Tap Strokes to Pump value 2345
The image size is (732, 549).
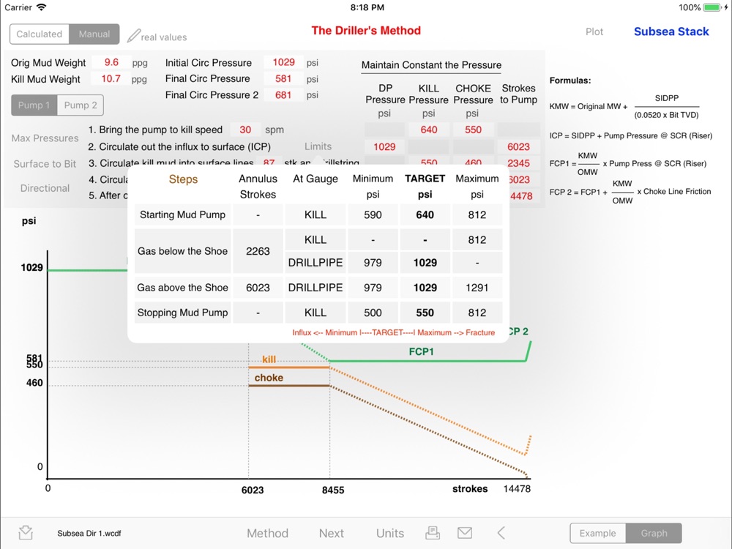(519, 163)
